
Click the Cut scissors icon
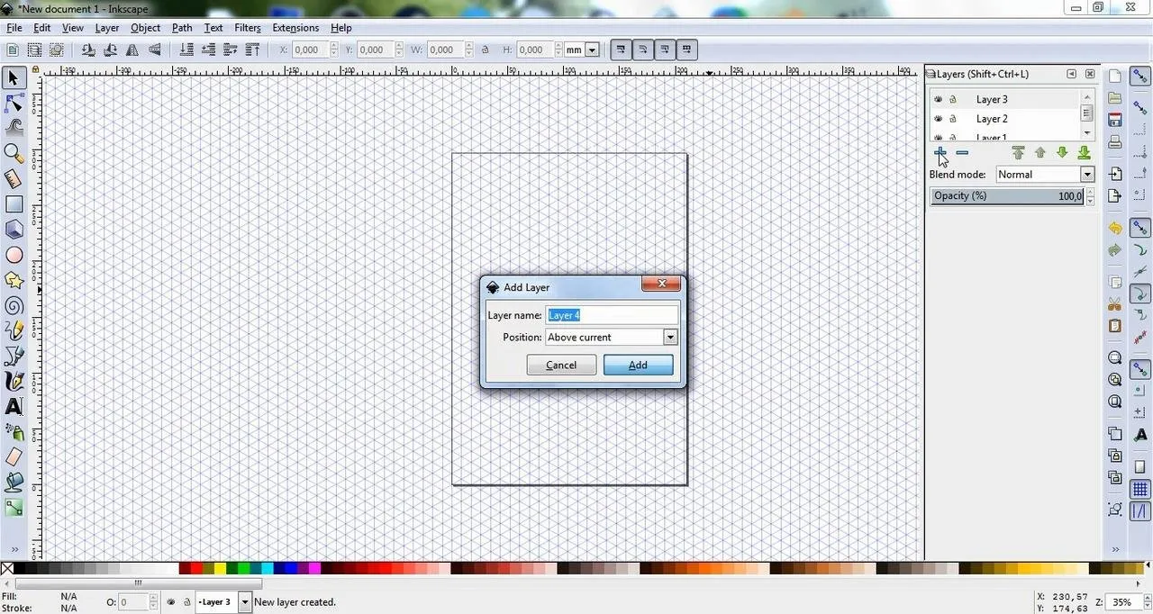1115,304
